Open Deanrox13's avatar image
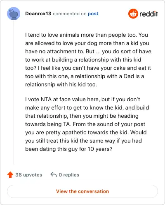This screenshot has width=165, height=205. (x=14, y=14)
